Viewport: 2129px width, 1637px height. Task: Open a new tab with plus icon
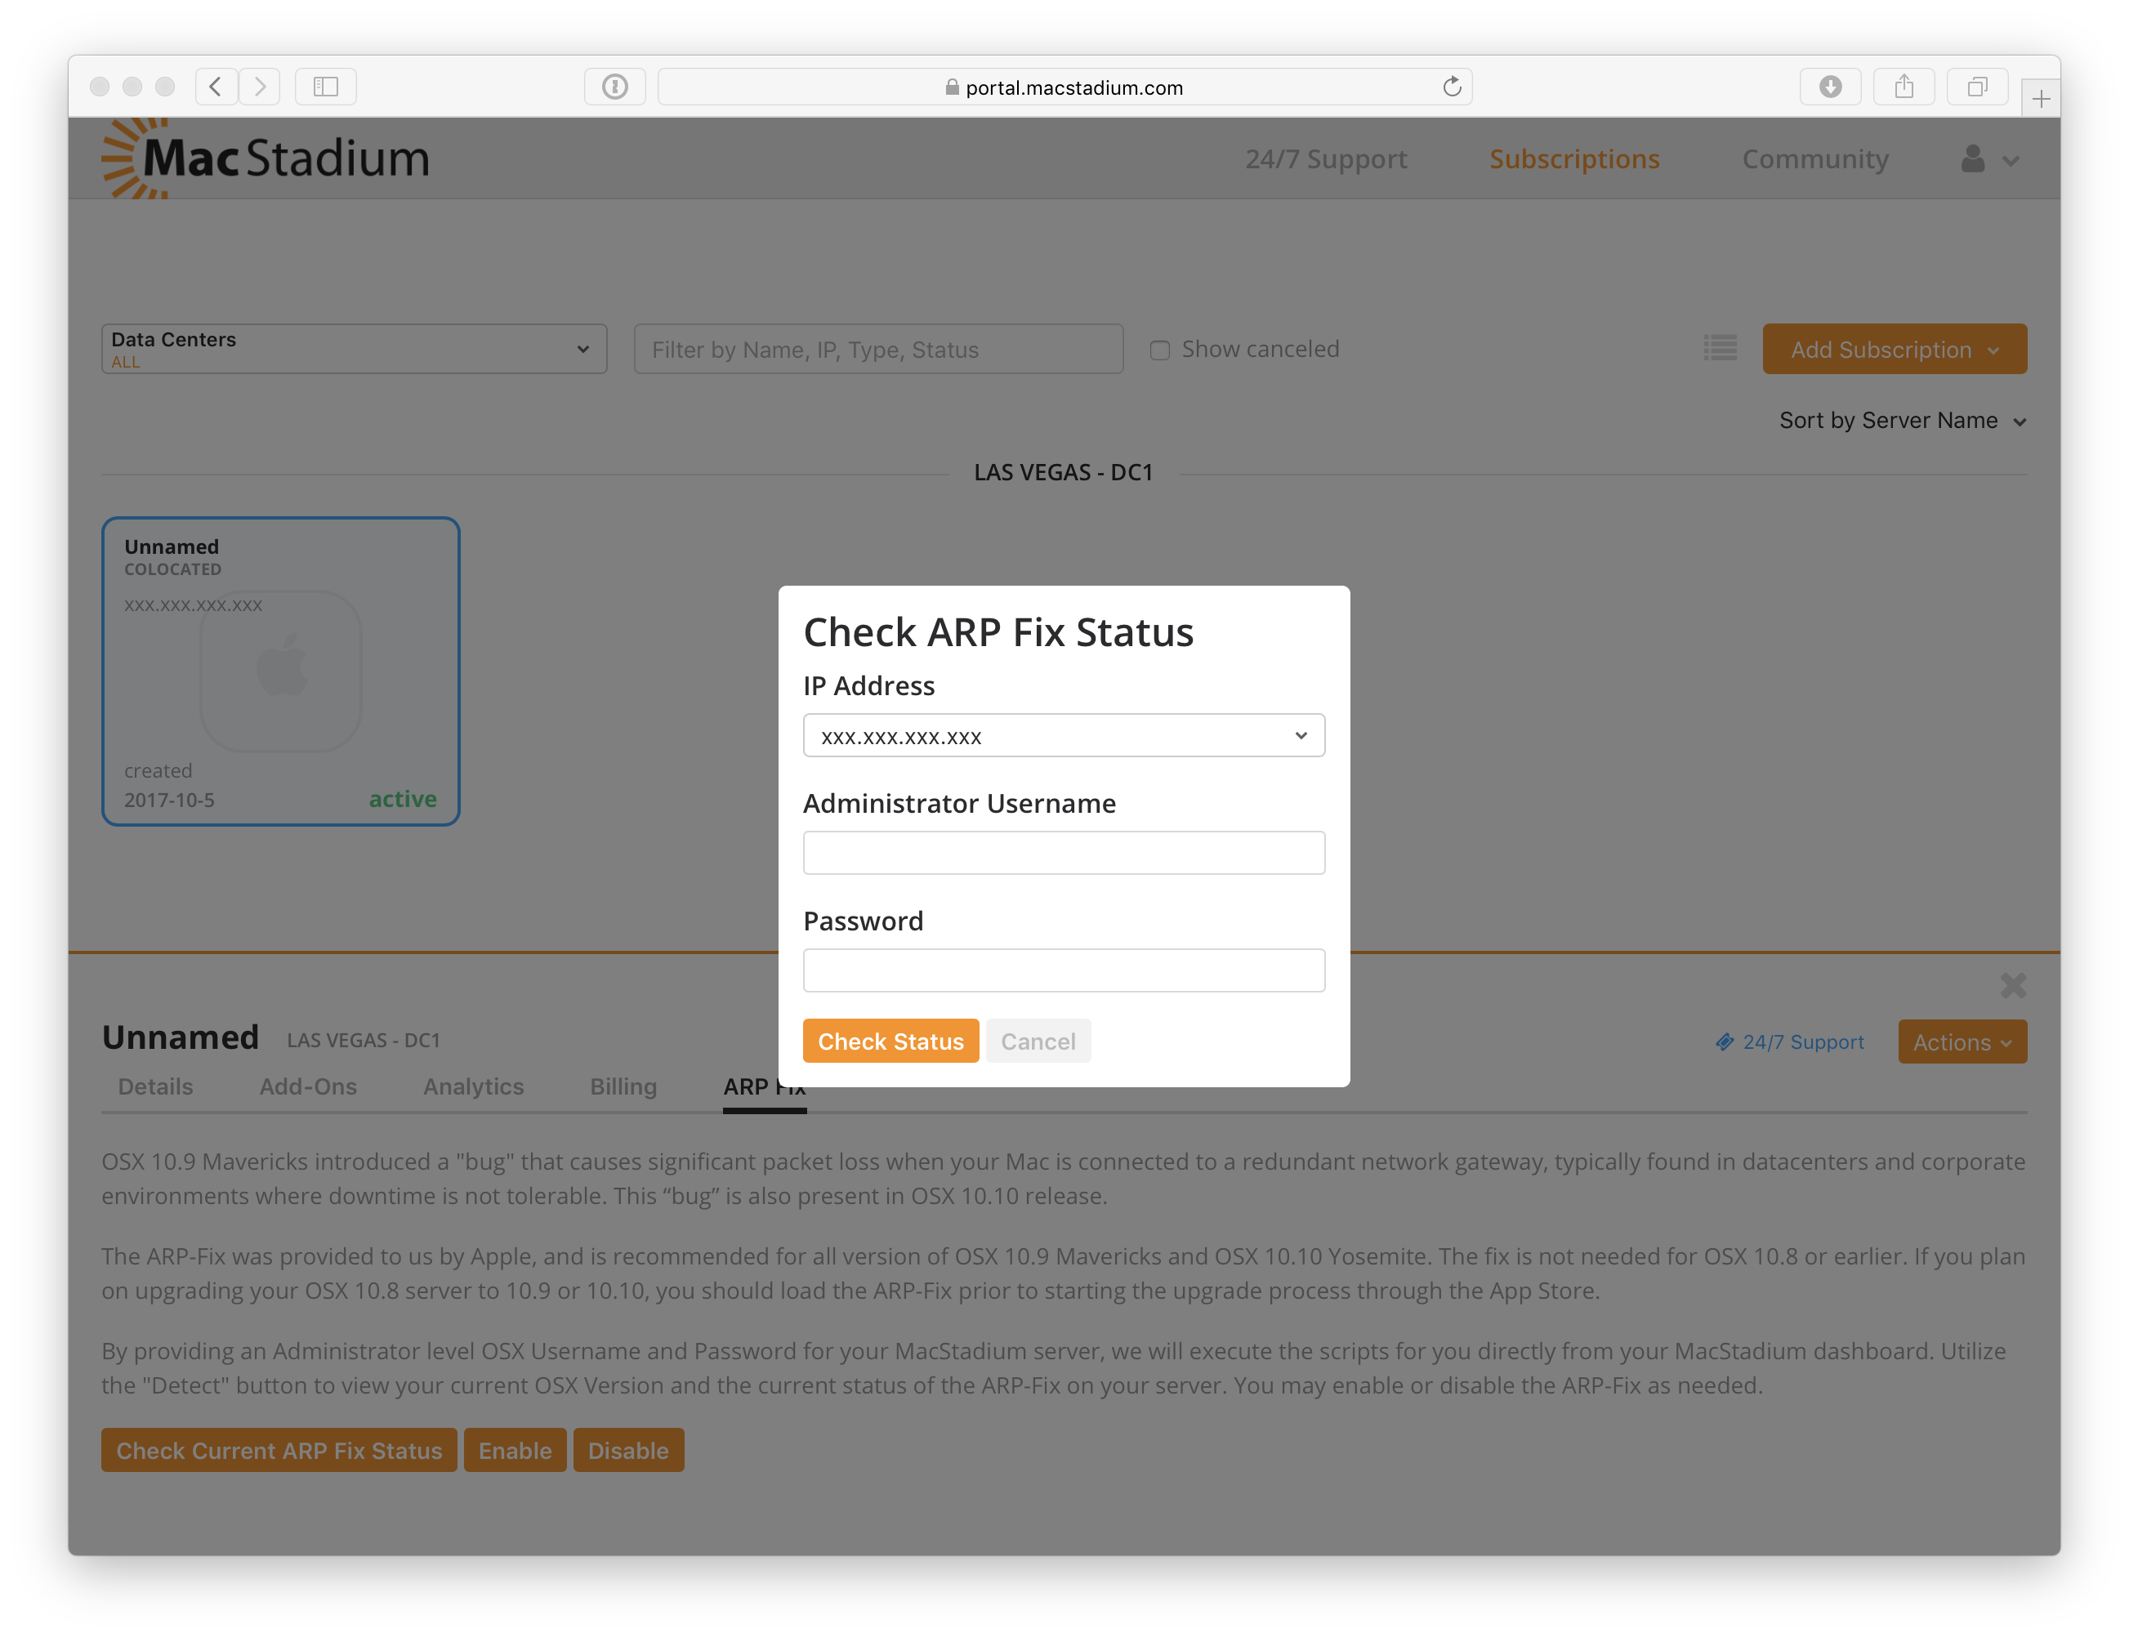pos(2040,98)
